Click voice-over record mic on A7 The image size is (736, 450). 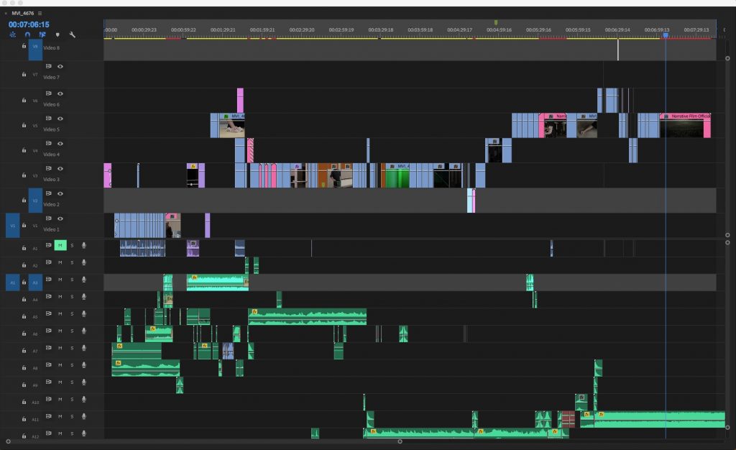coord(83,350)
